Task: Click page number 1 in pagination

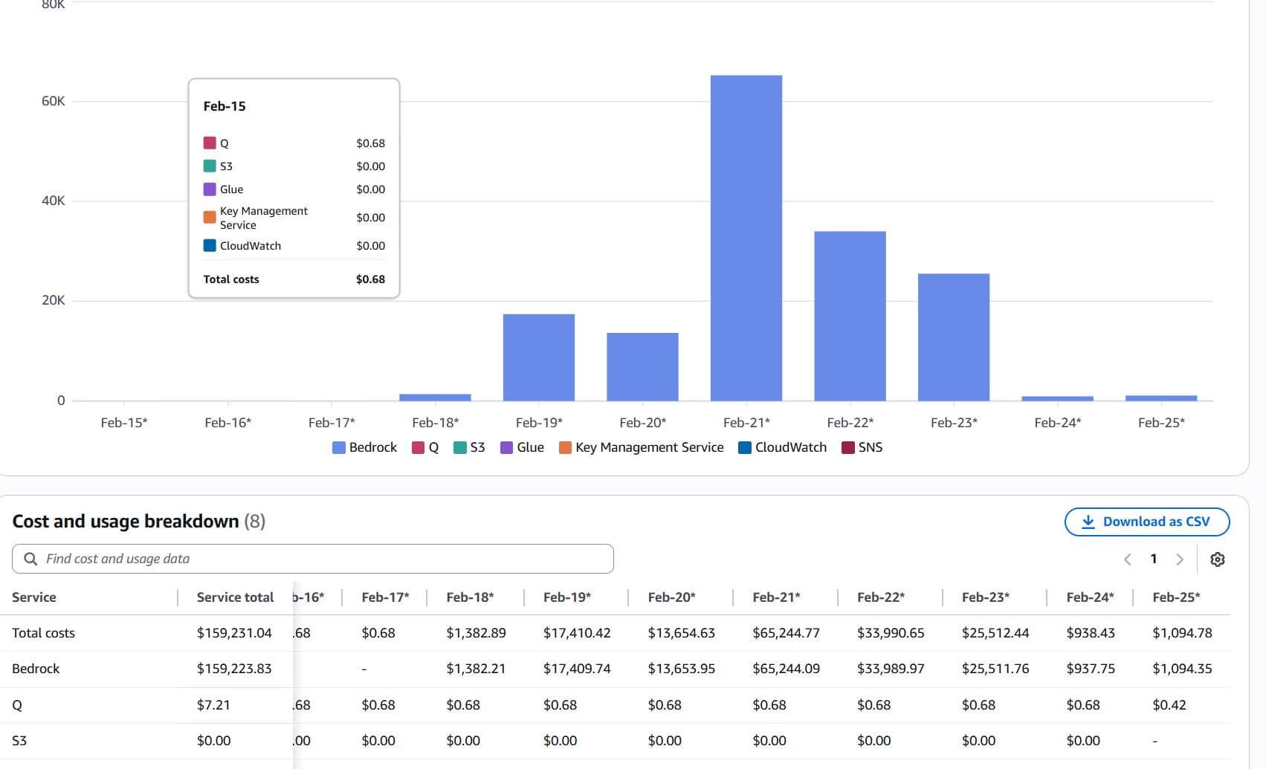Action: [x=1154, y=559]
